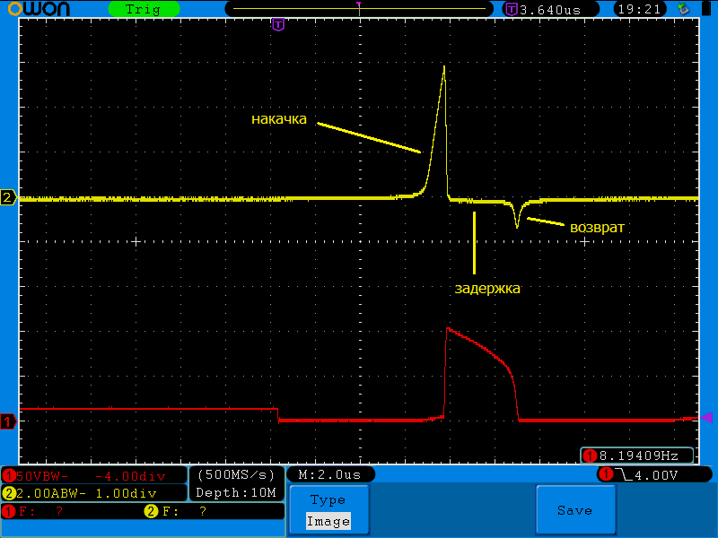Click the red channel 1 icon beside 8.19409Hz
Viewport: 718px width, 538px height.
[590, 456]
